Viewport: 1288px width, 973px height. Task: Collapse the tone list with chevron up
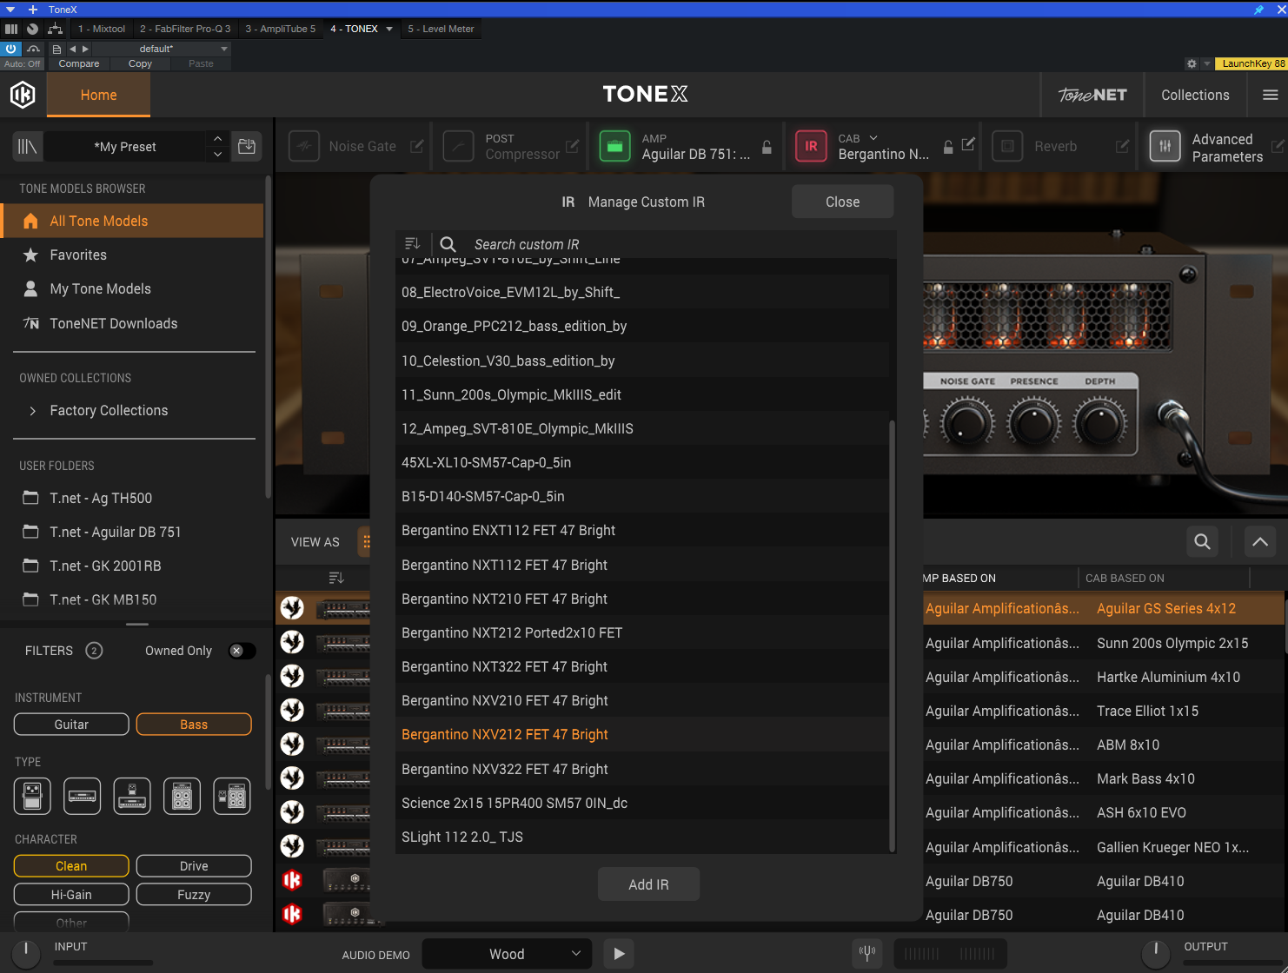click(1260, 542)
